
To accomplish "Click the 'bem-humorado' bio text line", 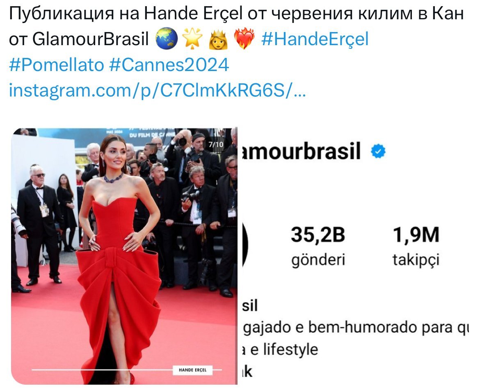I will coord(355,328).
